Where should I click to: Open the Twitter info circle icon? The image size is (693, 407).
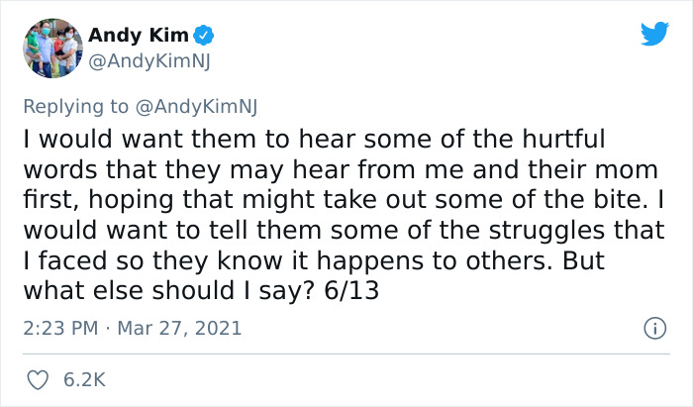654,329
